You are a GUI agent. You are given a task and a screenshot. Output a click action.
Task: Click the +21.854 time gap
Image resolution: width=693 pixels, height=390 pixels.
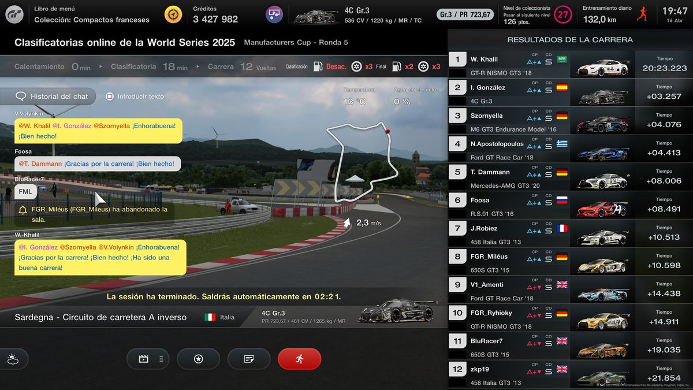tap(664, 379)
